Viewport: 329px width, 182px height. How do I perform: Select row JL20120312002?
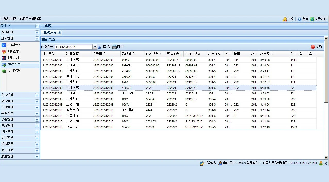(x=179, y=65)
